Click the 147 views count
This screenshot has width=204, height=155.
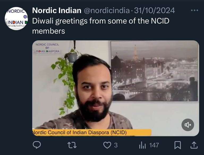(x=154, y=145)
